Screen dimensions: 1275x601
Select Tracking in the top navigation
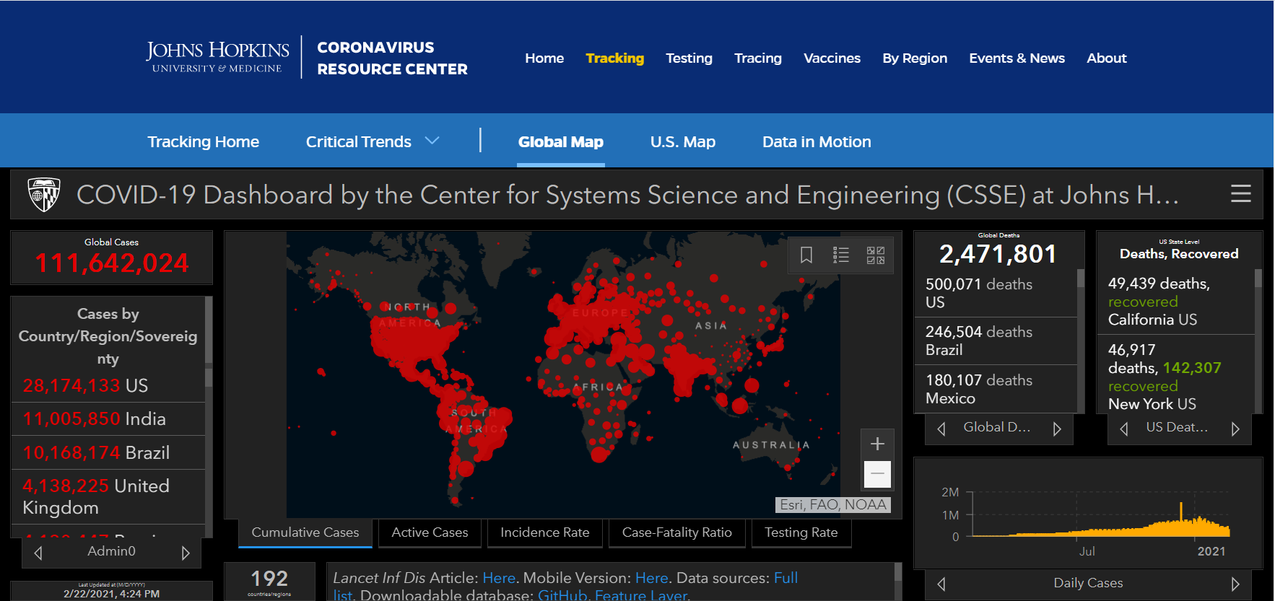pos(614,58)
